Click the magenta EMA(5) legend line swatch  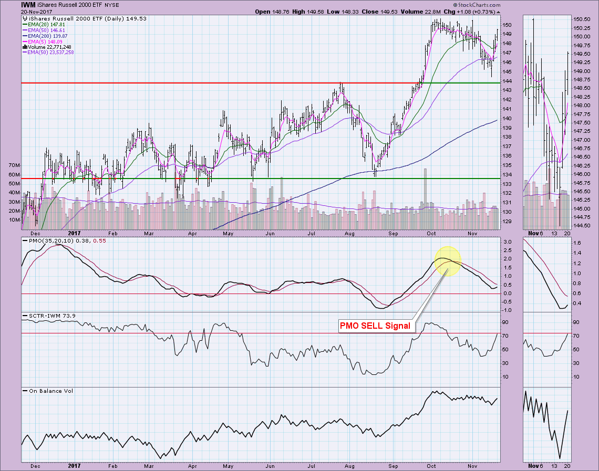tap(25, 41)
